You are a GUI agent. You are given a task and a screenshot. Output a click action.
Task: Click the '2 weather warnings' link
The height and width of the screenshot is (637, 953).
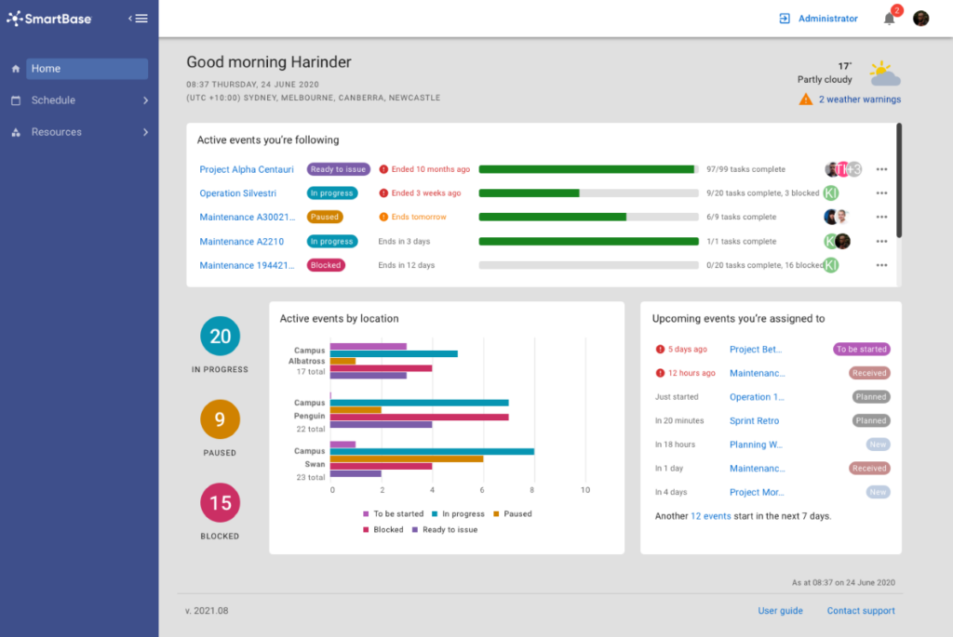point(859,100)
